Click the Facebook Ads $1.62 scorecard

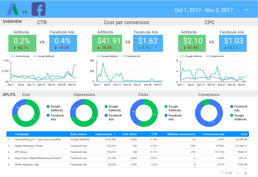coord(148,43)
